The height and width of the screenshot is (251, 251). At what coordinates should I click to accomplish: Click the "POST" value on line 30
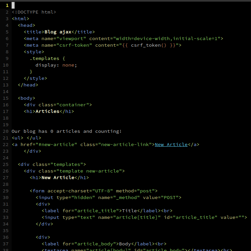pos(169,198)
